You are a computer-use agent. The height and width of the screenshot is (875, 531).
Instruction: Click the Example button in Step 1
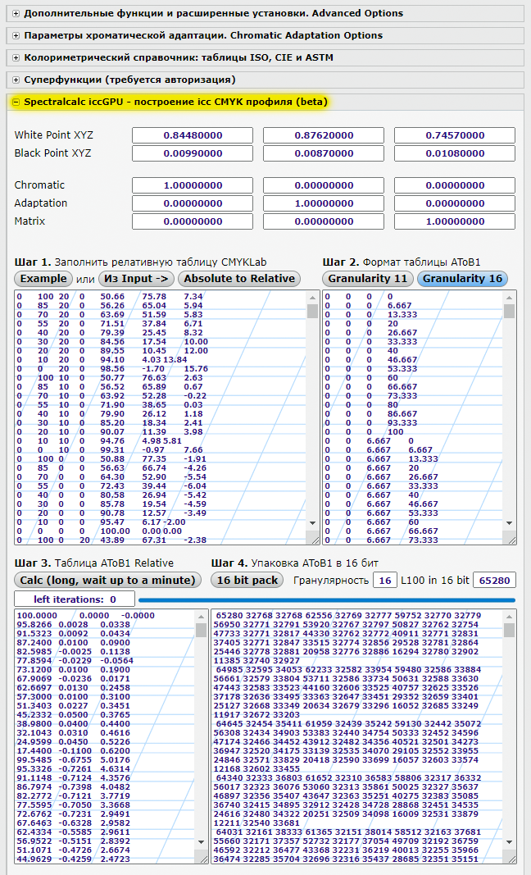click(x=43, y=279)
